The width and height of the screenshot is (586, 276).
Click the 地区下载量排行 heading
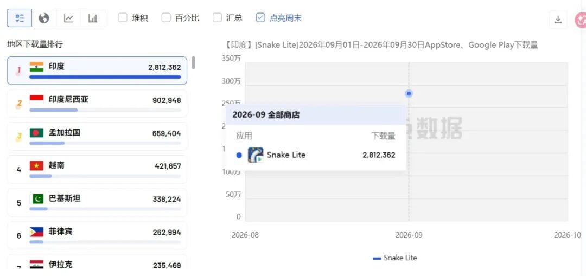[x=35, y=44]
